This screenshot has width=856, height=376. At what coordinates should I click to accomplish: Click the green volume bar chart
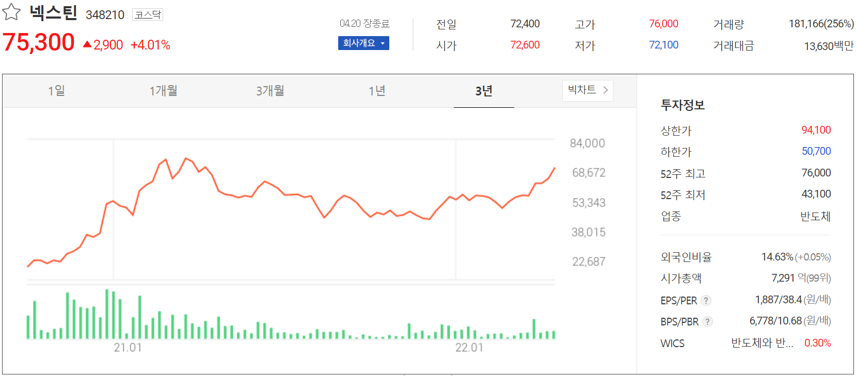tap(291, 314)
